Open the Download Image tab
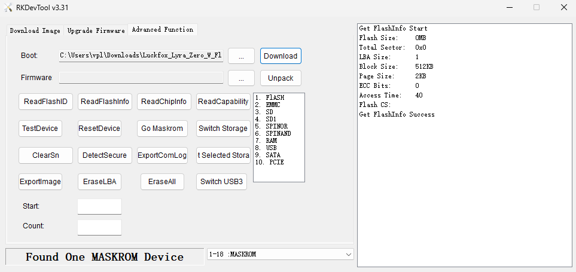The image size is (576, 272). click(x=35, y=30)
